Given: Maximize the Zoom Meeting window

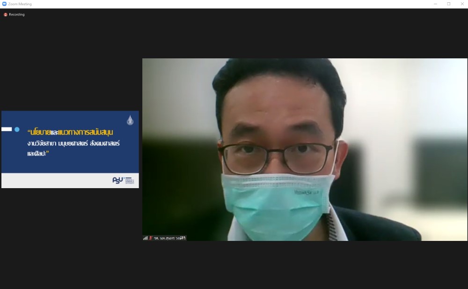Looking at the screenshot, I should [448, 4].
